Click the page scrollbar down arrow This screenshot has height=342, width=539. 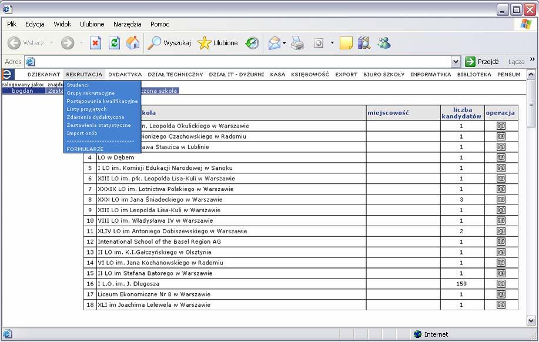531,321
